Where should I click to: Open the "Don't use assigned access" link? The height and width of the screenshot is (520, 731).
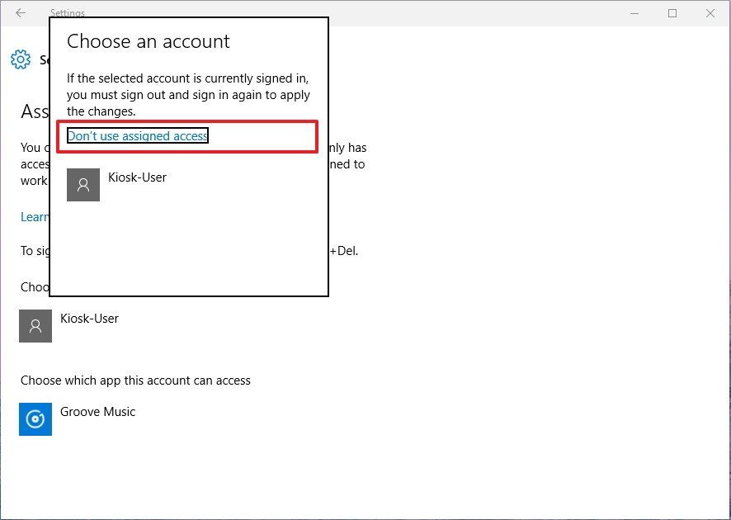(x=135, y=135)
